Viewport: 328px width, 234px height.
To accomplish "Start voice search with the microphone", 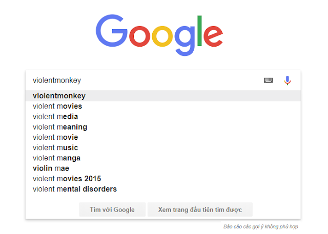I will point(288,80).
